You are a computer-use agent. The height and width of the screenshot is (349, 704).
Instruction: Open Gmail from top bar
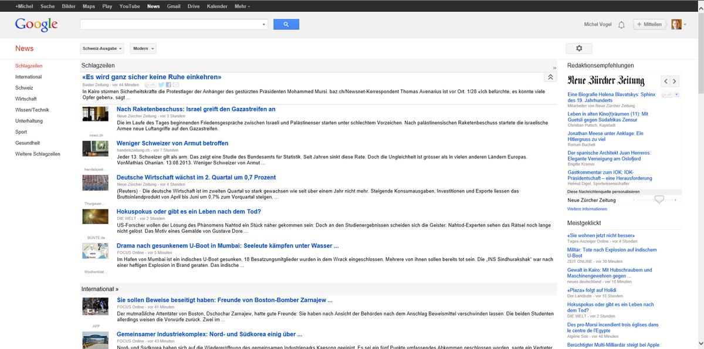coord(174,6)
